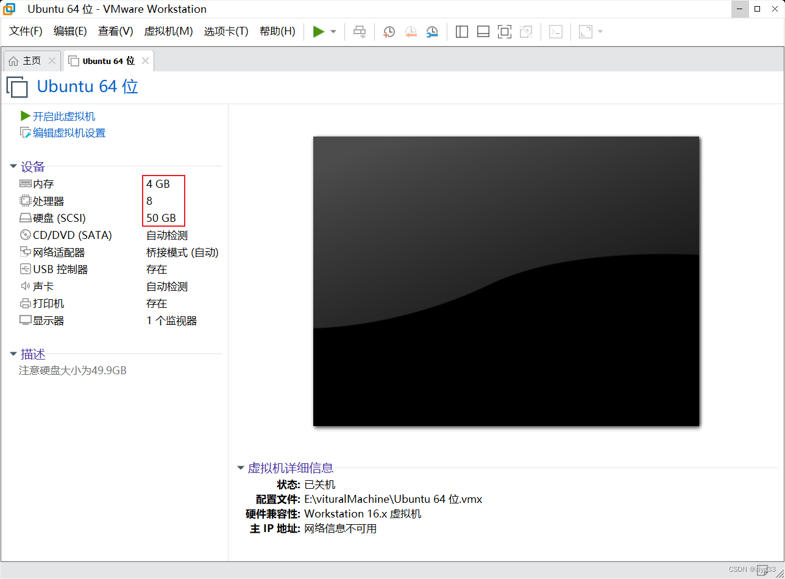Click the network icon beside 网络适配器
Viewport: 785px width, 579px height.
click(x=26, y=252)
